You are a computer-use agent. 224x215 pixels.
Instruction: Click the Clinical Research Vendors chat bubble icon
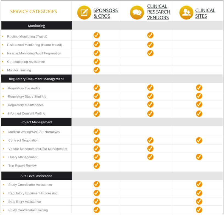pos(137,13)
